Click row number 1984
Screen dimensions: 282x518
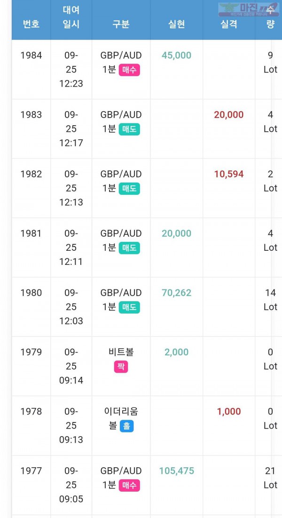pyautogui.click(x=31, y=56)
